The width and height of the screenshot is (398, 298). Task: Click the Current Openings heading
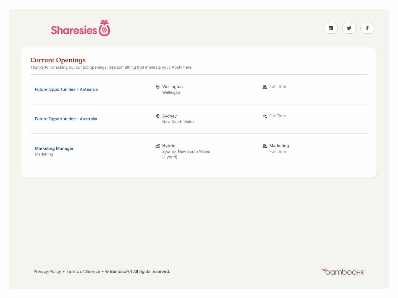[x=58, y=60]
